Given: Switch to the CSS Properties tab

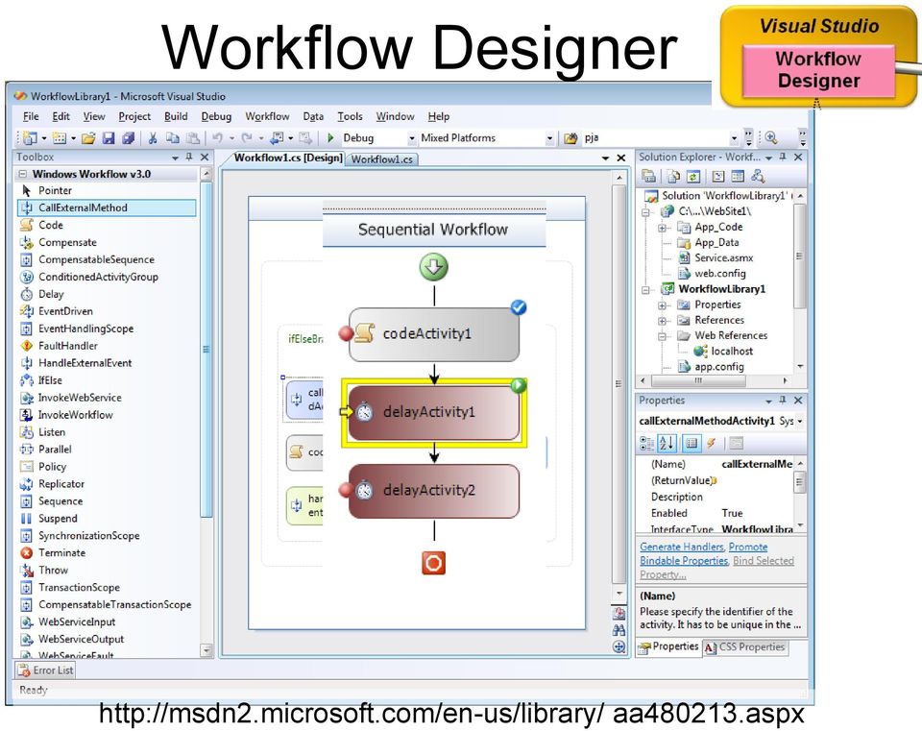Looking at the screenshot, I should click(745, 646).
